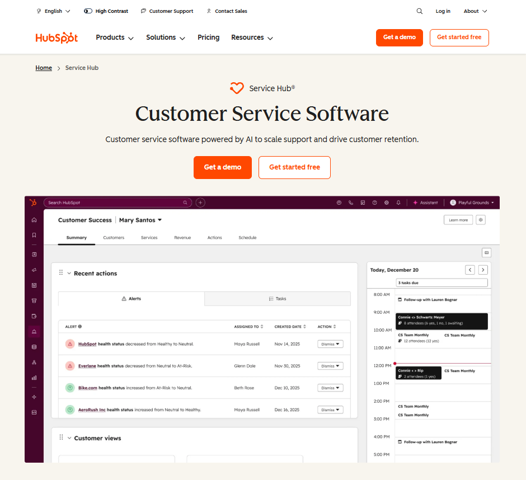Open Dismiss dropdown for Everlane alert
The height and width of the screenshot is (480, 526).
(330, 366)
